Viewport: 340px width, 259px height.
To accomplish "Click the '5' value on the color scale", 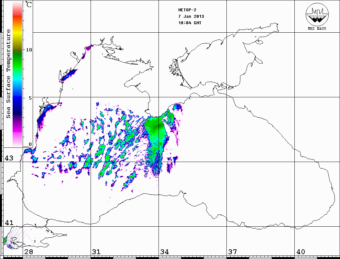I will (x=30, y=98).
